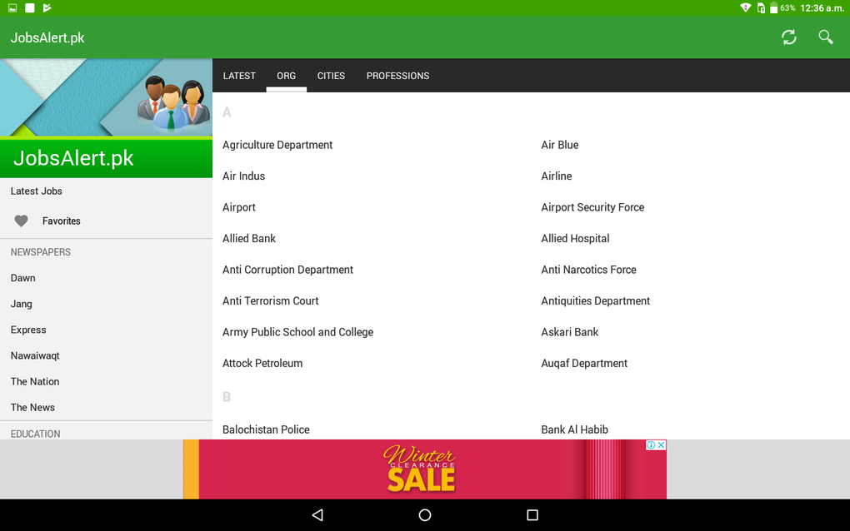Image resolution: width=850 pixels, height=531 pixels.
Task: Open the ad info icon
Action: pyautogui.click(x=651, y=445)
